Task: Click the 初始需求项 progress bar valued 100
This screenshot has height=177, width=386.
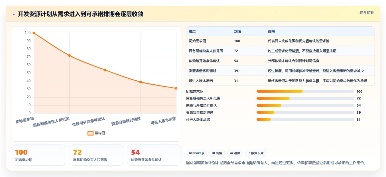Action: tap(305, 91)
